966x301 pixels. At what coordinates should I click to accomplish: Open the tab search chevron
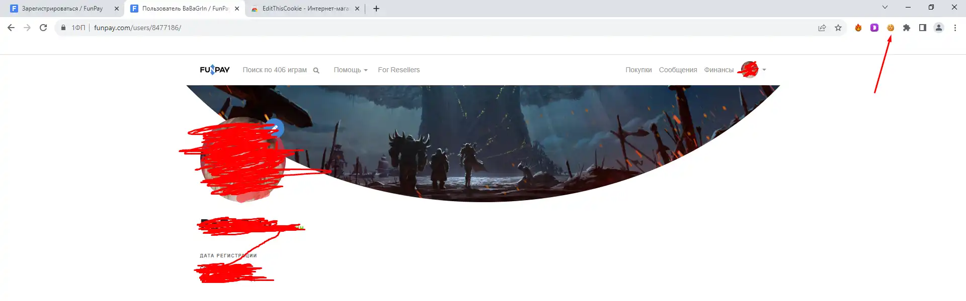click(x=885, y=7)
